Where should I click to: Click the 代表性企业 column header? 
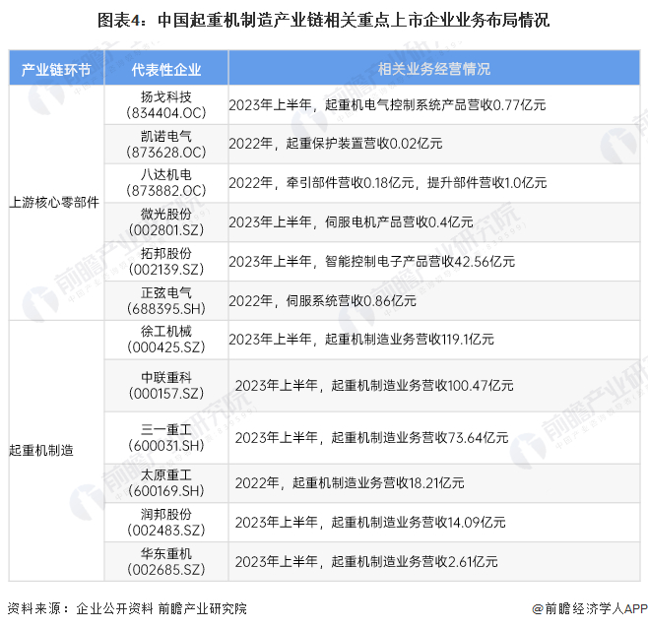(x=166, y=68)
